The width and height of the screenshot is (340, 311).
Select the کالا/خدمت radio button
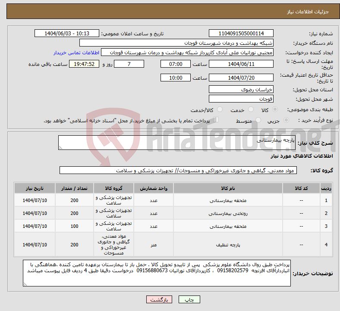coord(220,109)
